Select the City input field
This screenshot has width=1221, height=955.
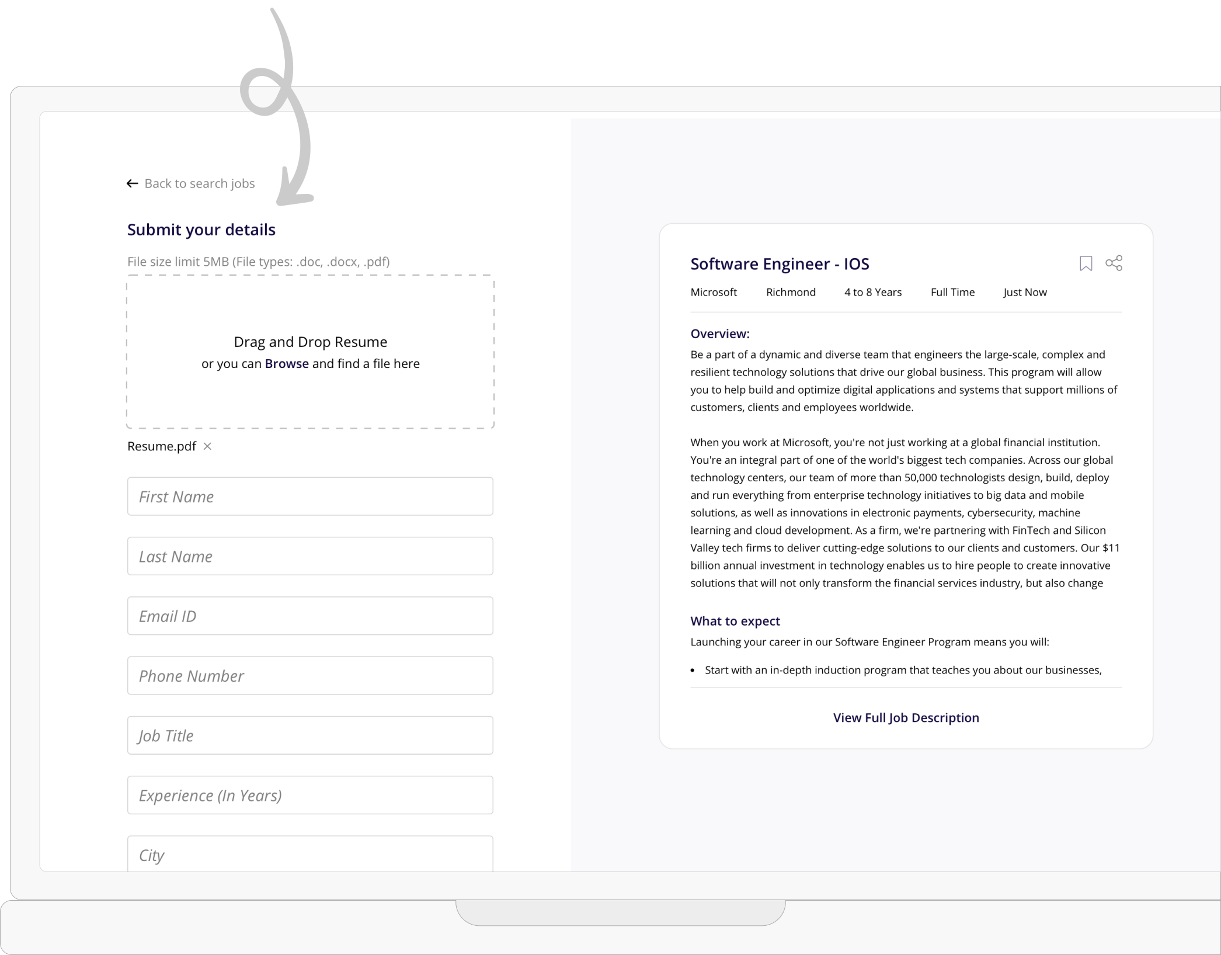[310, 854]
